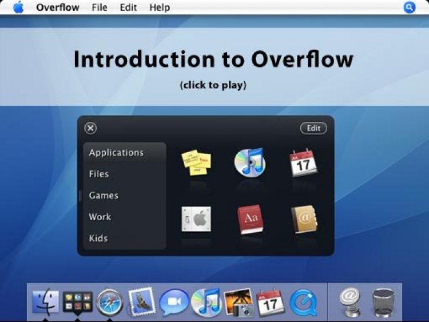
Task: Open the File menu
Action: tap(100, 7)
